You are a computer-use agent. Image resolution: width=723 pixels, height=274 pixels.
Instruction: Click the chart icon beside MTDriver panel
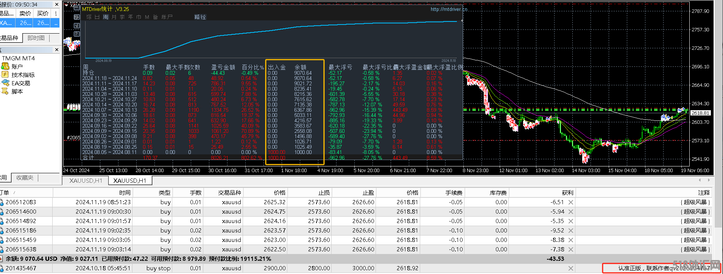point(77,17)
